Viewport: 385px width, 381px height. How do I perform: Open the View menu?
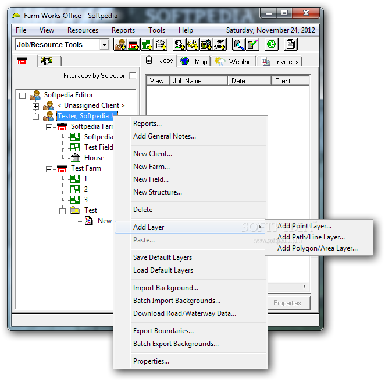(x=47, y=30)
